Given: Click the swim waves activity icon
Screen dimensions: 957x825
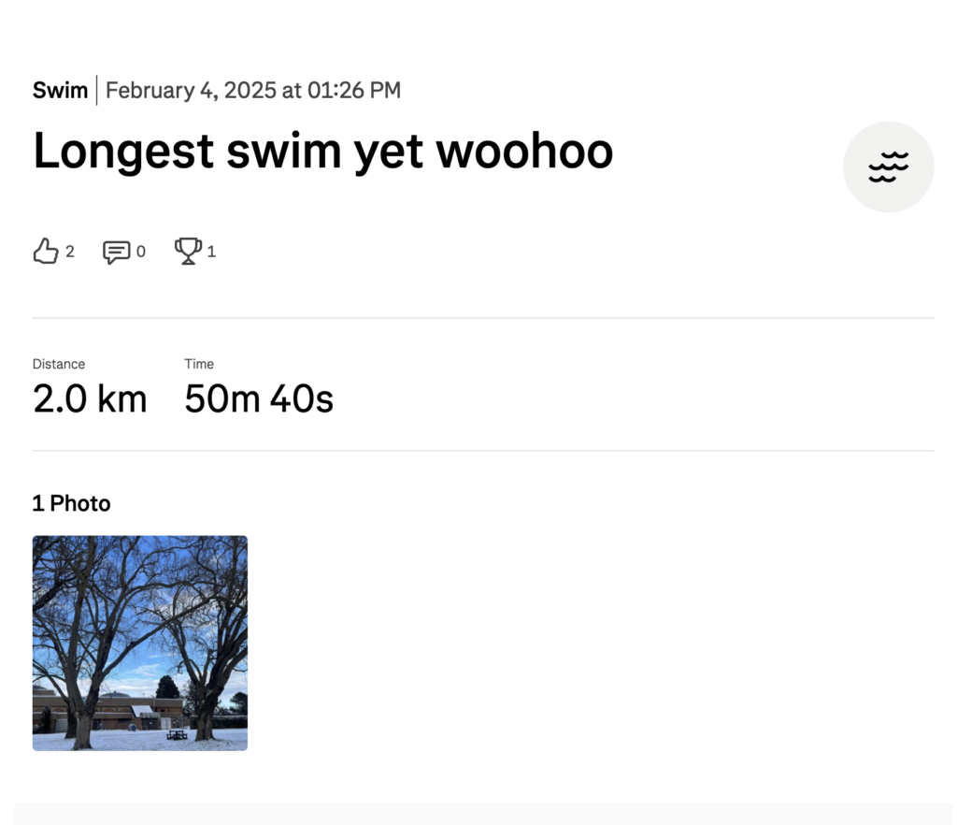Looking at the screenshot, I should pos(888,166).
